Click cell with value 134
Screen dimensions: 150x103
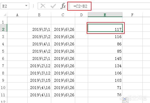tap(105, 64)
